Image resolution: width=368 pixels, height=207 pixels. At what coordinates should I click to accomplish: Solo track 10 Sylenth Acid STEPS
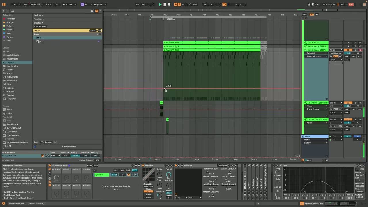[355, 50]
